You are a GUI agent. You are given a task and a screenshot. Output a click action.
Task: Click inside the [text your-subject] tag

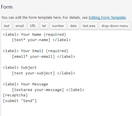click(x=33, y=73)
